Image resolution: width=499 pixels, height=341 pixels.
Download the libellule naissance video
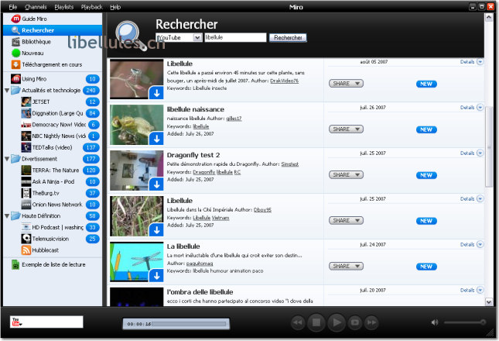pos(156,139)
